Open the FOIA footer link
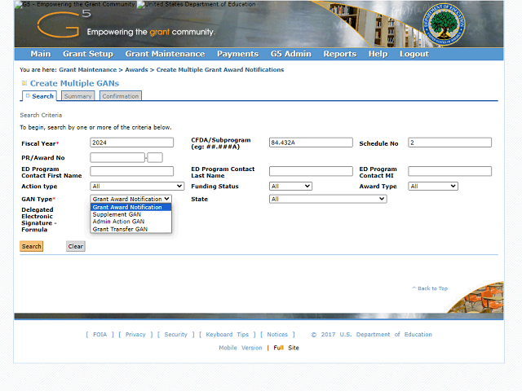The height and width of the screenshot is (391, 522). [x=100, y=335]
